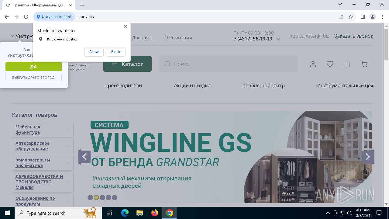This screenshot has width=389, height=219.
Task: Confirm city with the ДА button
Action: click(x=33, y=67)
